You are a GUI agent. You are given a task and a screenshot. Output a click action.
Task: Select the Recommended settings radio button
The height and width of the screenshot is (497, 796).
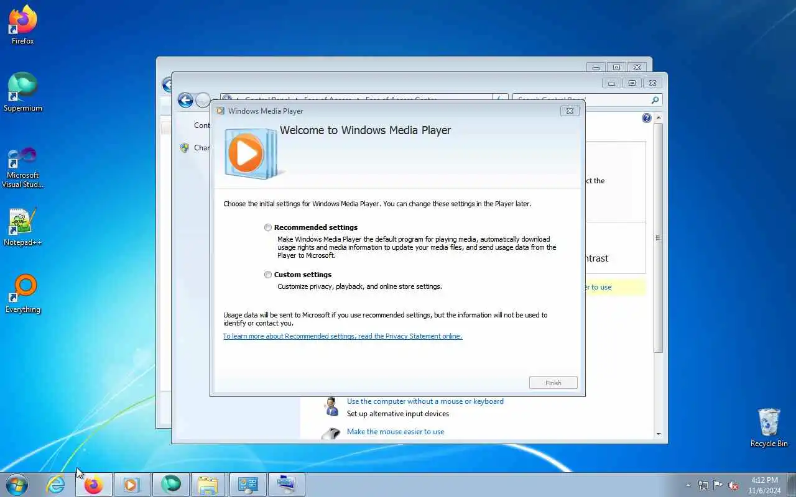coord(268,227)
